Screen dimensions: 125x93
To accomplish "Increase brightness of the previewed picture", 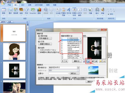I will 101,61.
